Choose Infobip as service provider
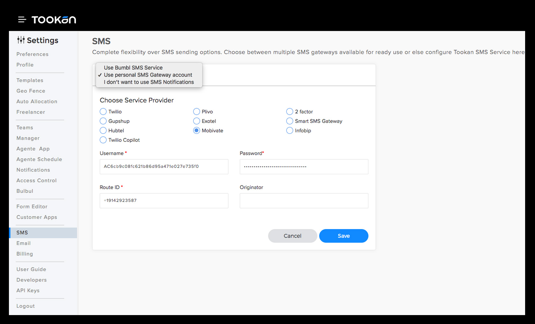 [289, 130]
